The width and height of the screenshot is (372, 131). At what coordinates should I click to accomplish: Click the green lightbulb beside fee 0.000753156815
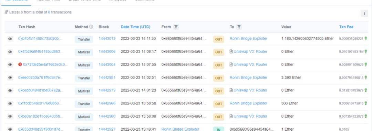pos(365,77)
